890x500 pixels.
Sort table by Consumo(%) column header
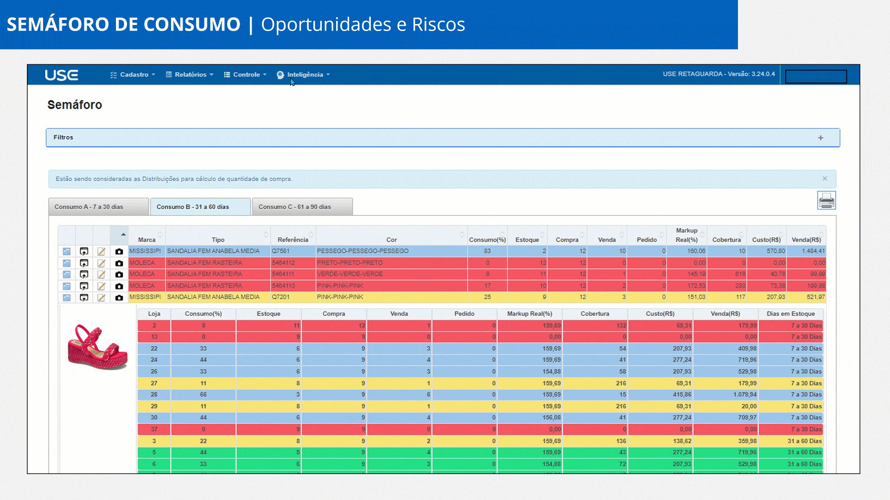(487, 239)
